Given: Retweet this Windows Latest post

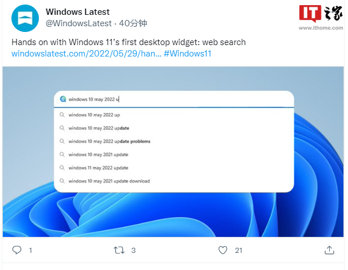Looking at the screenshot, I should 119,250.
